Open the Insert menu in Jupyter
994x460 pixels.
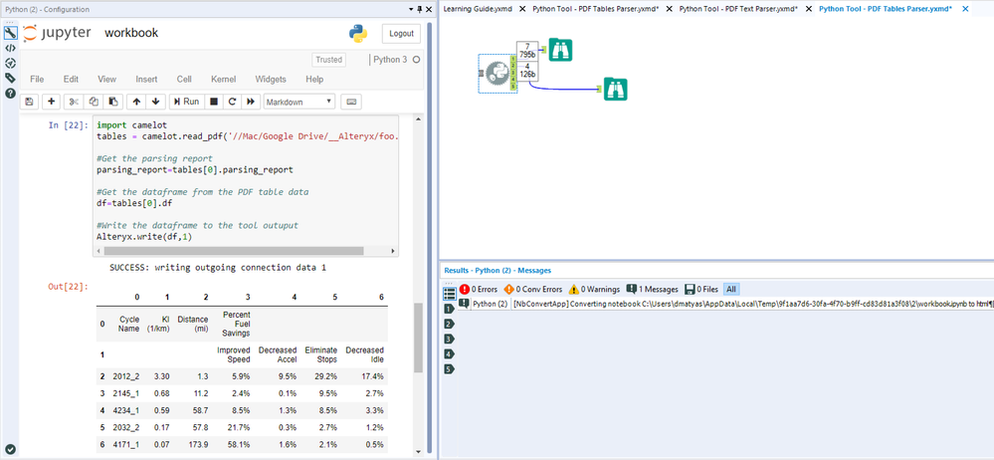(x=146, y=80)
